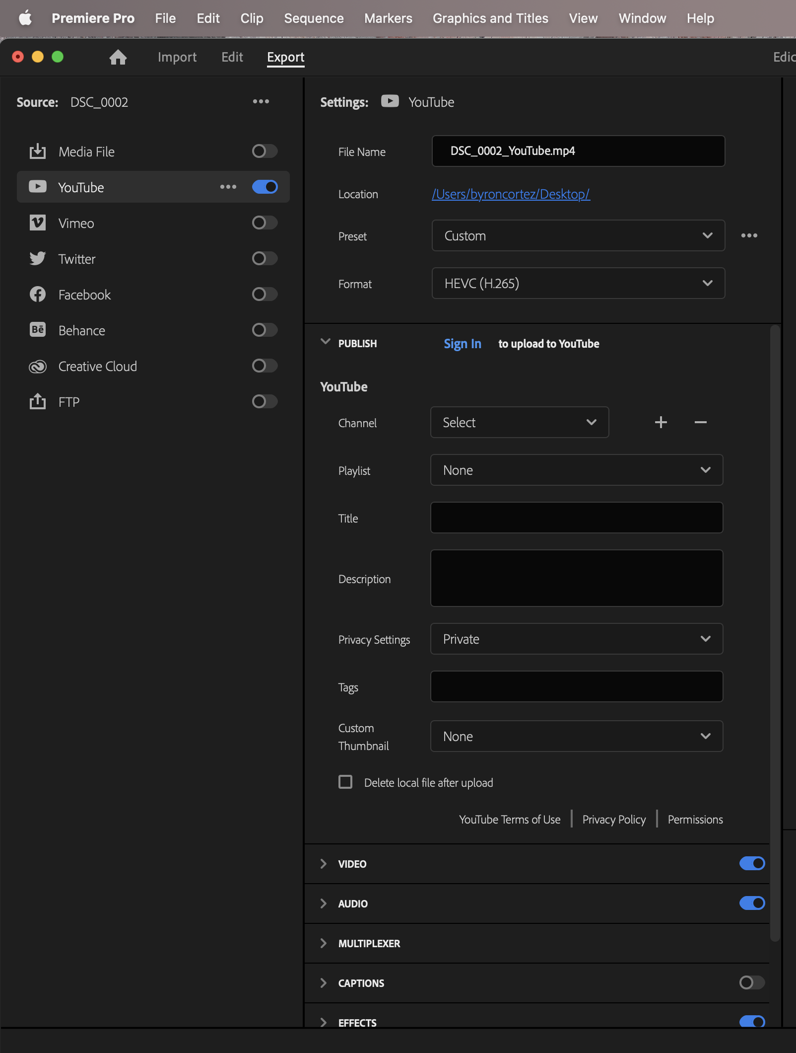796x1053 pixels.
Task: Click the Behance icon in the sidebar
Action: (37, 330)
